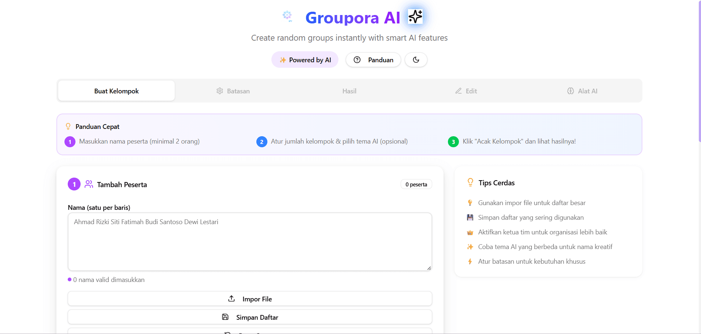Click the 0 peserta counter badge
The image size is (701, 334).
tap(416, 184)
